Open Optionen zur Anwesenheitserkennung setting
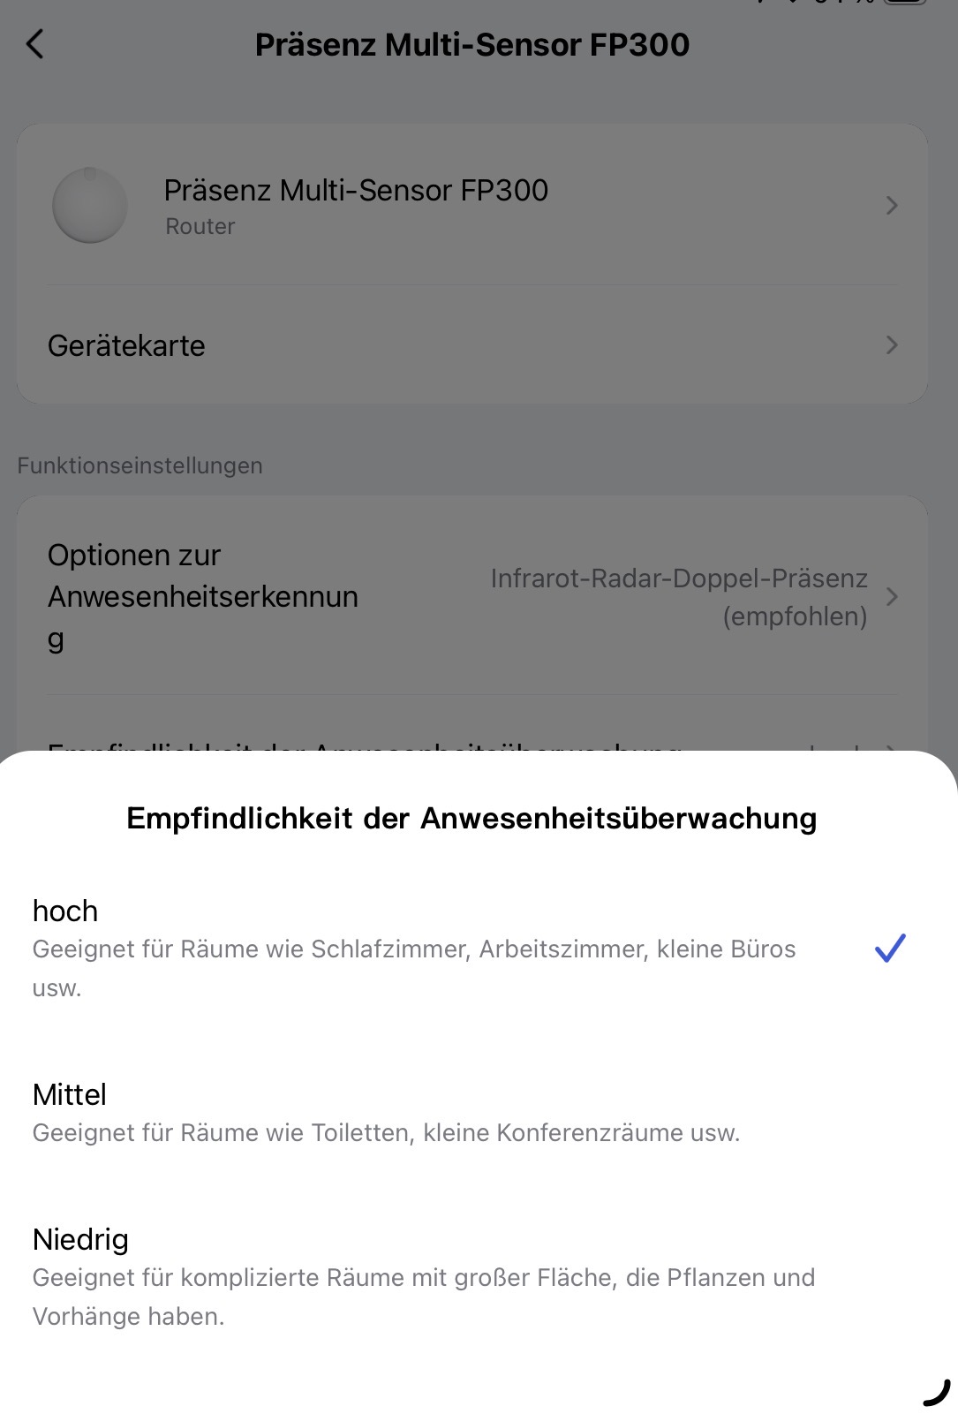Image resolution: width=958 pixels, height=1414 pixels. pyautogui.click(x=472, y=596)
